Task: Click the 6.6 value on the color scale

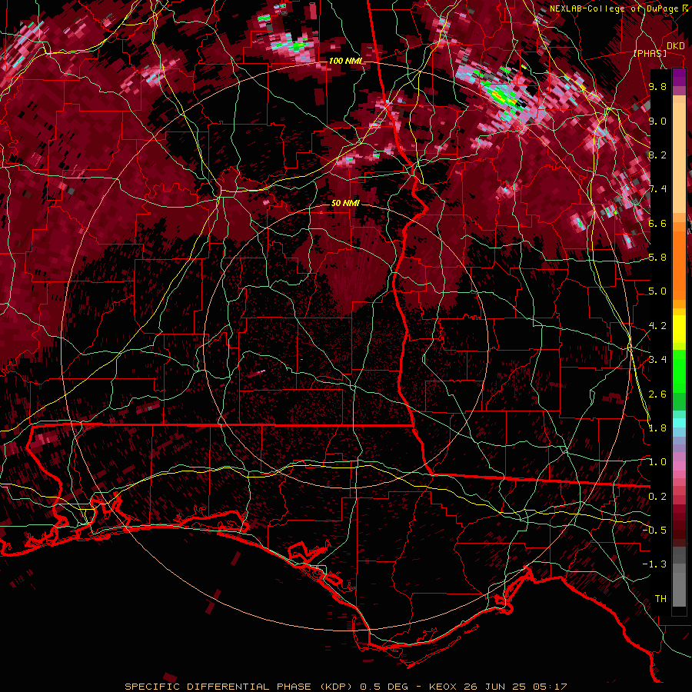Action: click(657, 223)
